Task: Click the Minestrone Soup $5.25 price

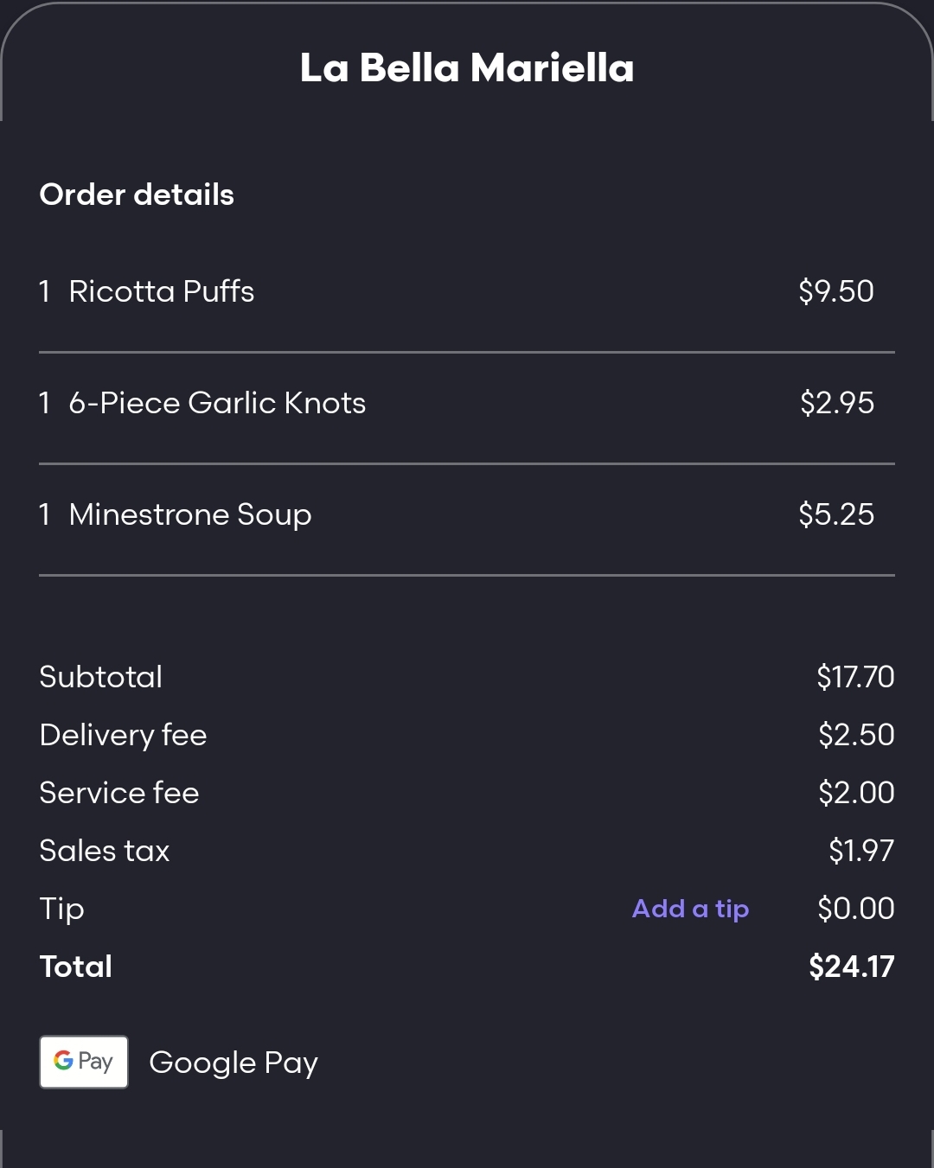Action: tap(835, 514)
